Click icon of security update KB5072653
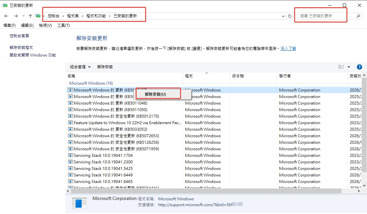367x214 pixels. (x=70, y=136)
